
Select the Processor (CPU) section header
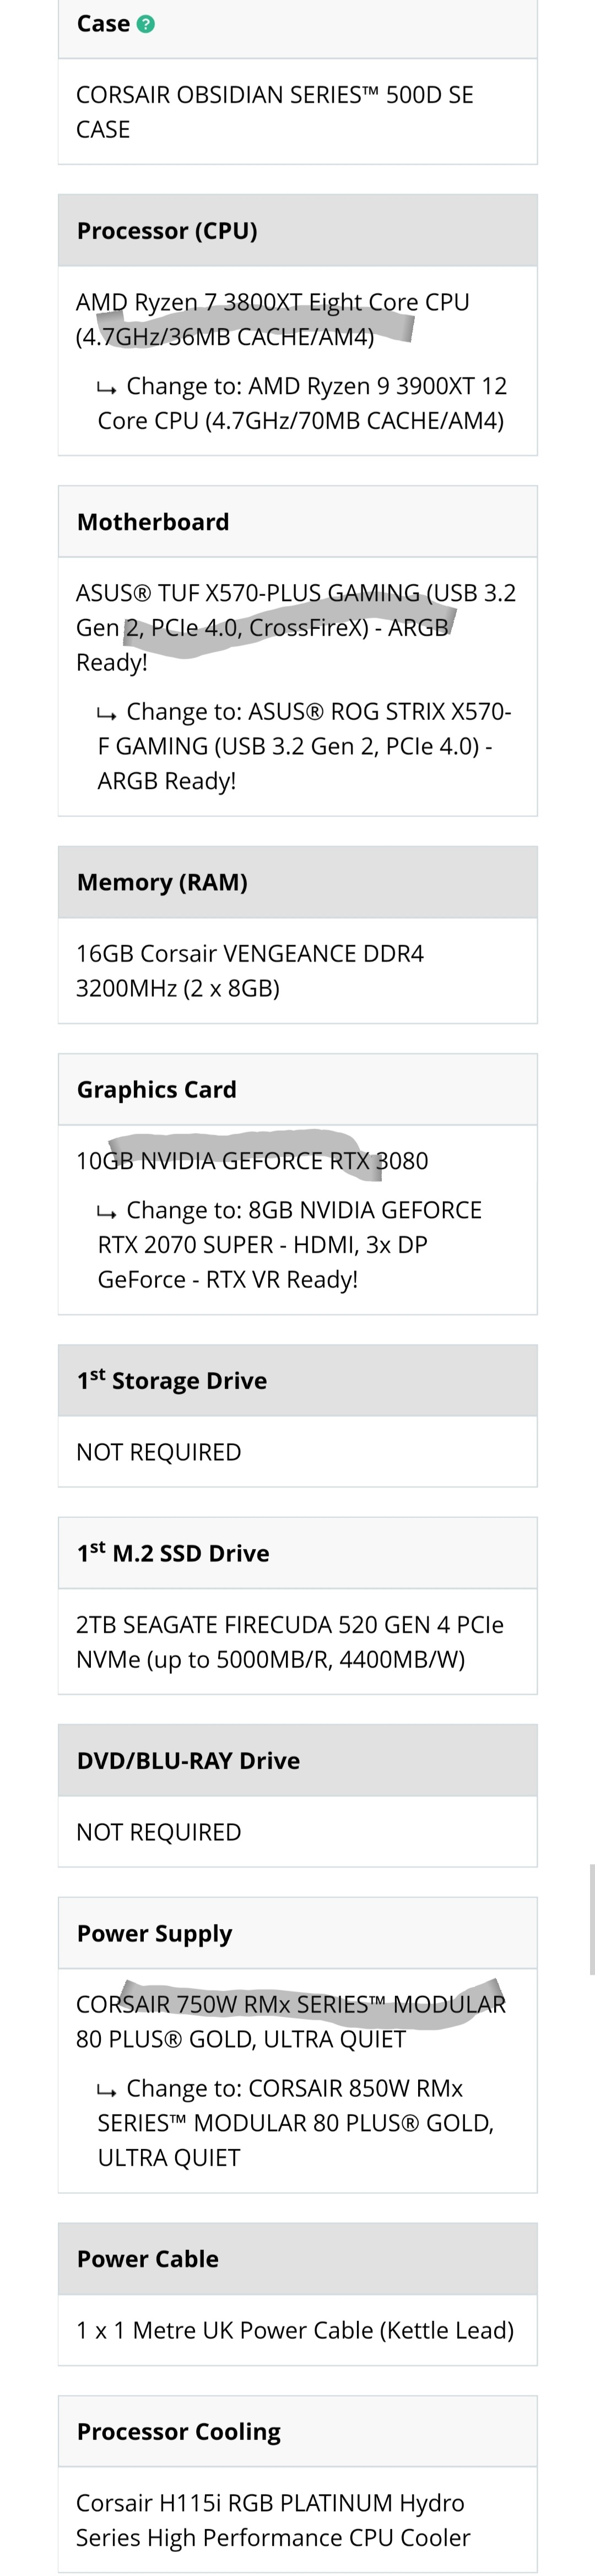298,231
